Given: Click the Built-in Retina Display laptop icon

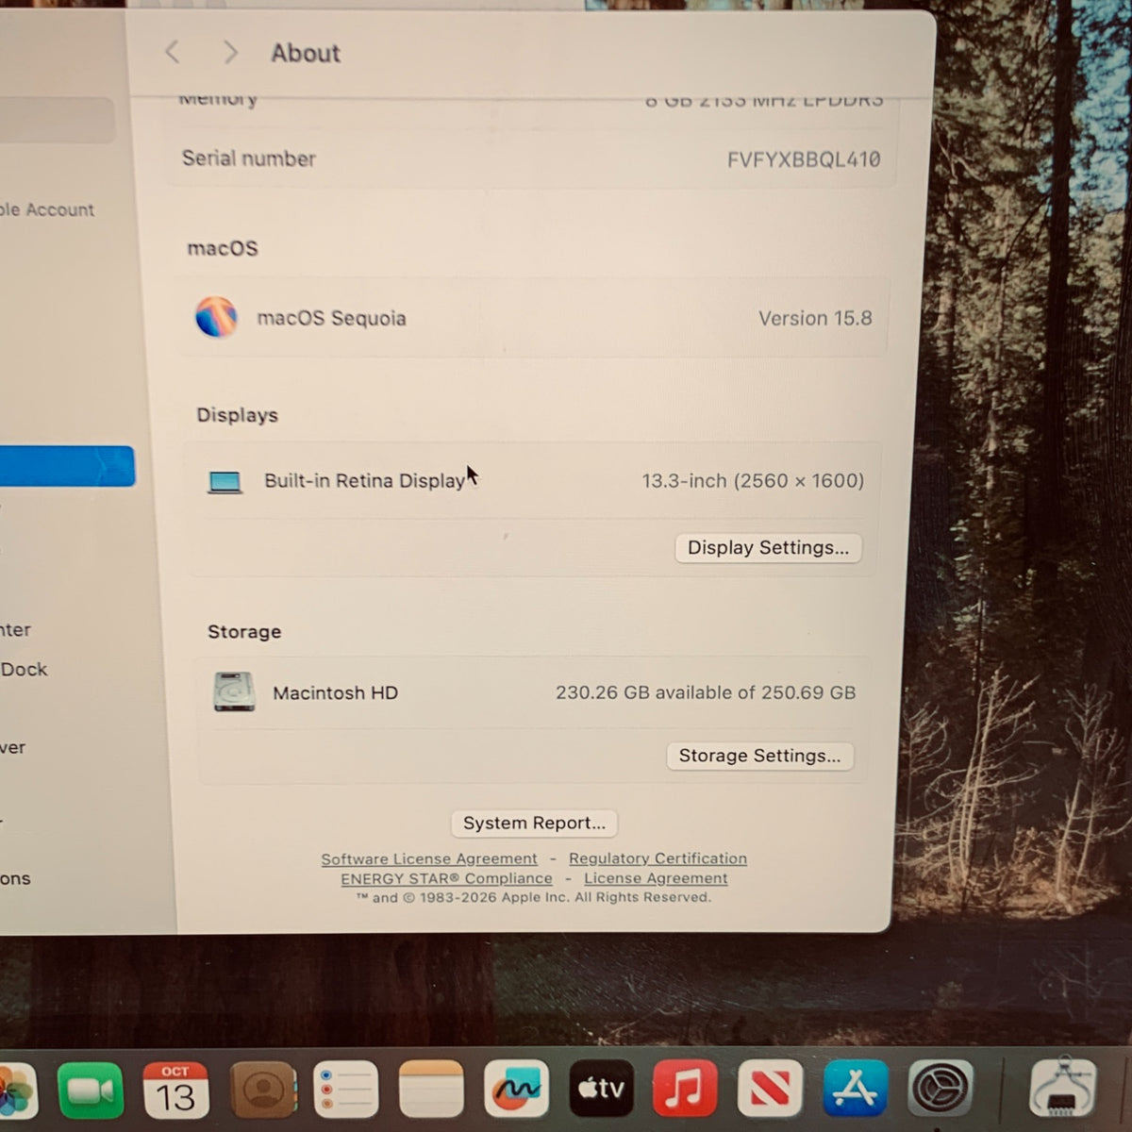Looking at the screenshot, I should tap(225, 482).
